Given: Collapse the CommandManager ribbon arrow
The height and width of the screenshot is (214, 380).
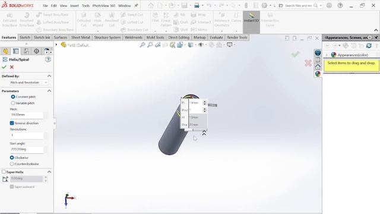Looking at the screenshot, I should click(376, 30).
